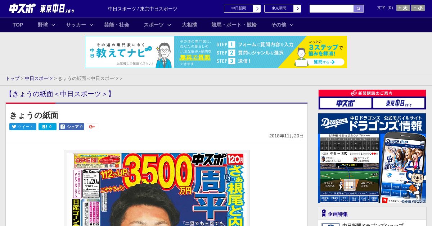Open the 野球 navigation menu
The height and width of the screenshot is (226, 432).
point(43,25)
